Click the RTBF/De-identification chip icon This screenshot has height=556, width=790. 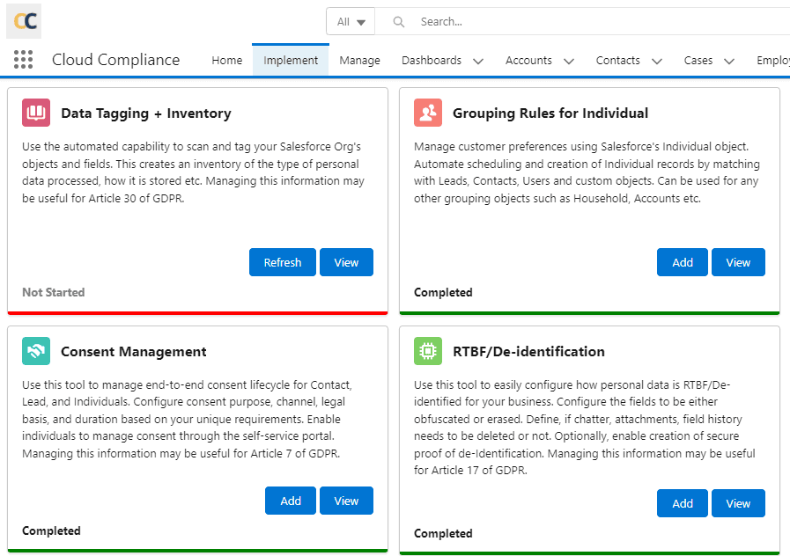coord(428,351)
